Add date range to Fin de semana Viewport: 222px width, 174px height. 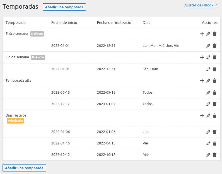point(202,57)
